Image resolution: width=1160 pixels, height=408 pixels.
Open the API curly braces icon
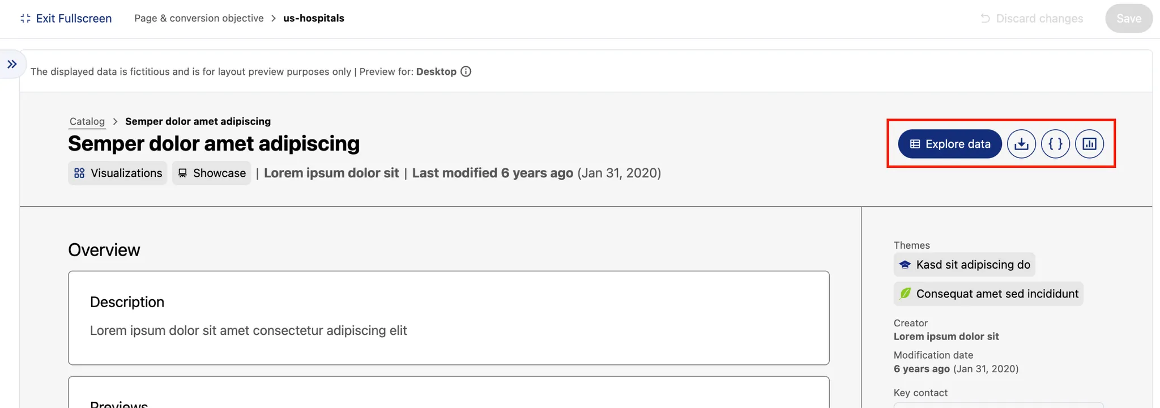pos(1055,144)
